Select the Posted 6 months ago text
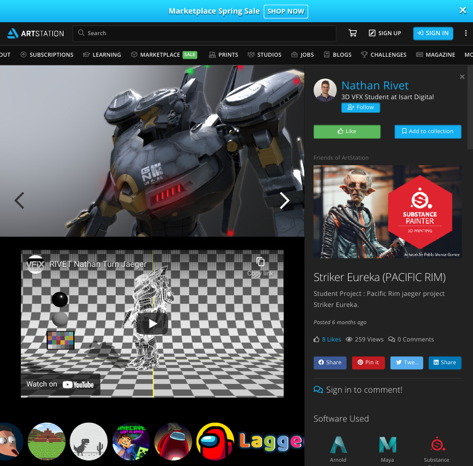The height and width of the screenshot is (466, 473). click(x=340, y=322)
